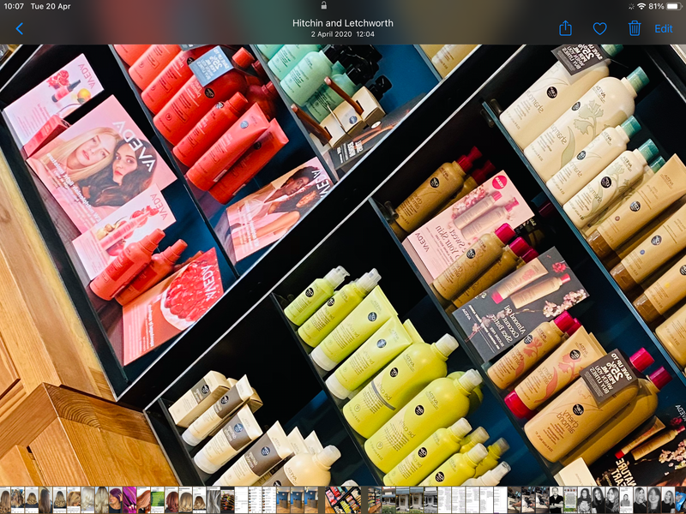Open the share sheet icon

click(565, 28)
